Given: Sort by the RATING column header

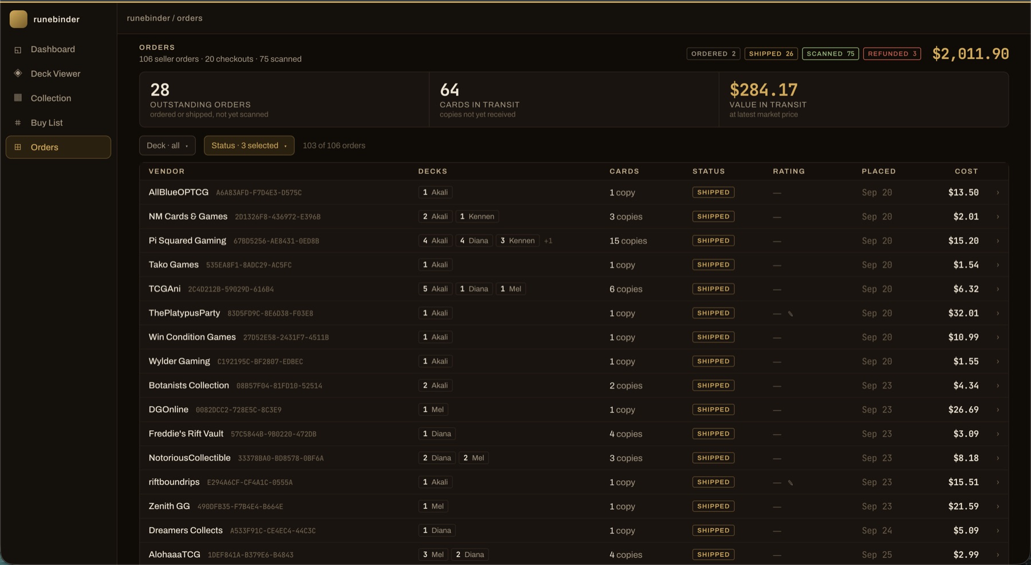Looking at the screenshot, I should click(x=789, y=171).
